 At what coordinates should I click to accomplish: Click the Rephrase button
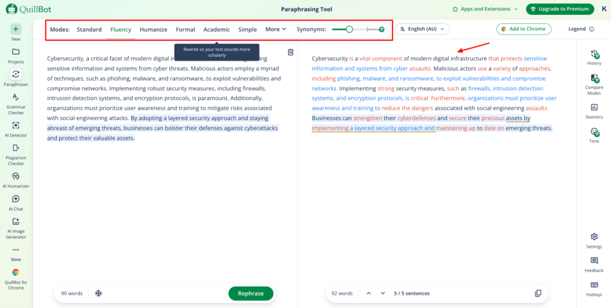pos(251,294)
